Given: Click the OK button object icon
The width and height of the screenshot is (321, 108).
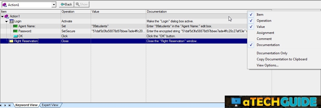Looking at the screenshot, I should [x=15, y=36].
